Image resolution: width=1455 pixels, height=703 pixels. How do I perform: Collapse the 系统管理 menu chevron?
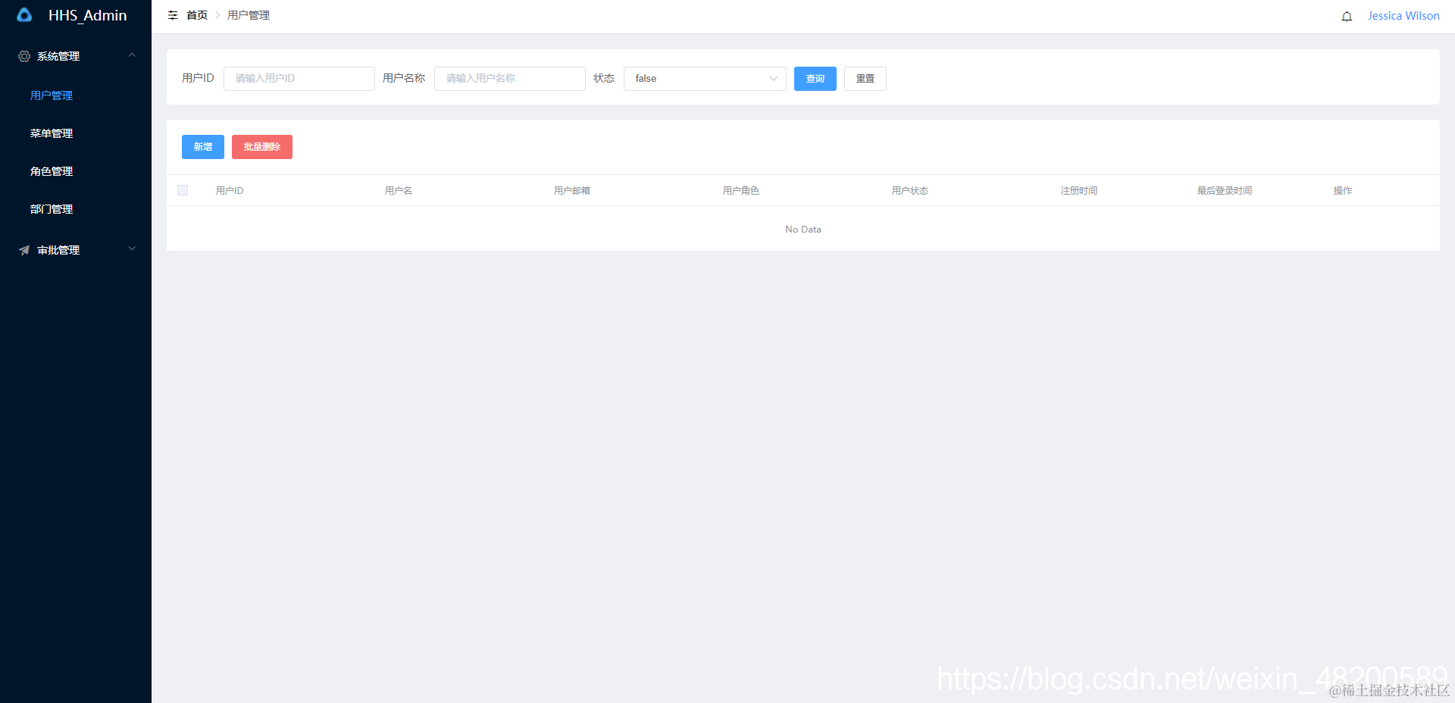tap(132, 55)
